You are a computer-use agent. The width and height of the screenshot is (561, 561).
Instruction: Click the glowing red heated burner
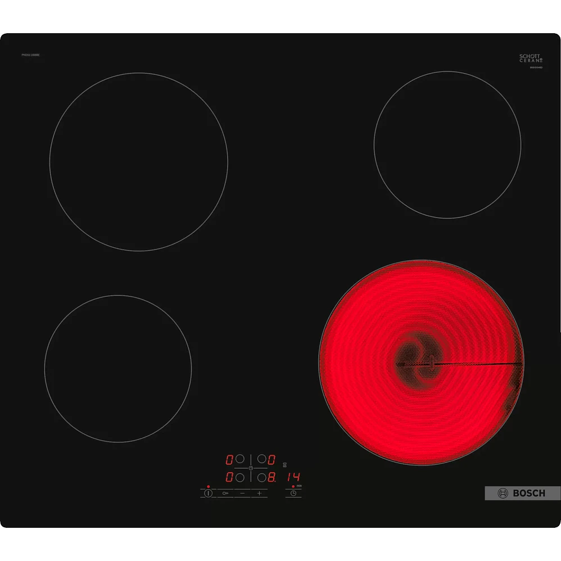(421, 362)
